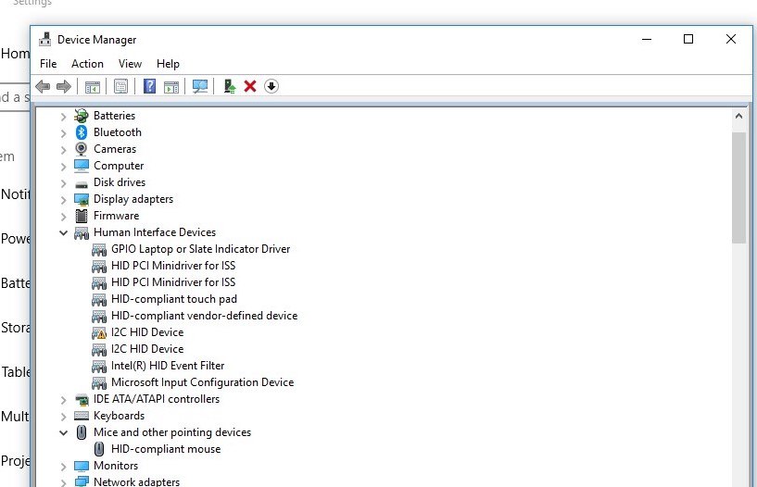This screenshot has width=757, height=487.
Task: Select Intel(R) HID Event Filter
Action: (167, 366)
